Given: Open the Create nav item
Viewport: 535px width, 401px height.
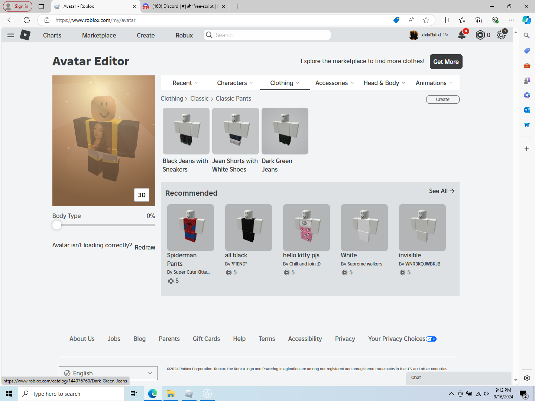Looking at the screenshot, I should pos(146,35).
